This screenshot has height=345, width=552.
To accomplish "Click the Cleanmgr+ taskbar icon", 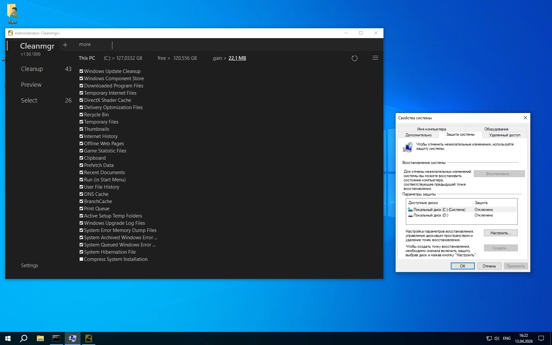I will click(88, 338).
